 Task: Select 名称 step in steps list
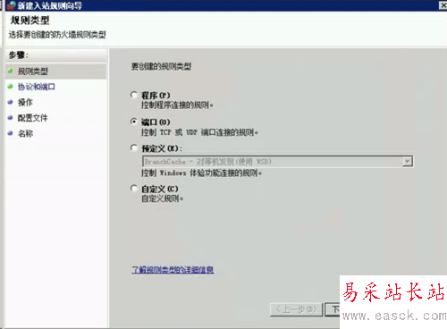click(25, 133)
